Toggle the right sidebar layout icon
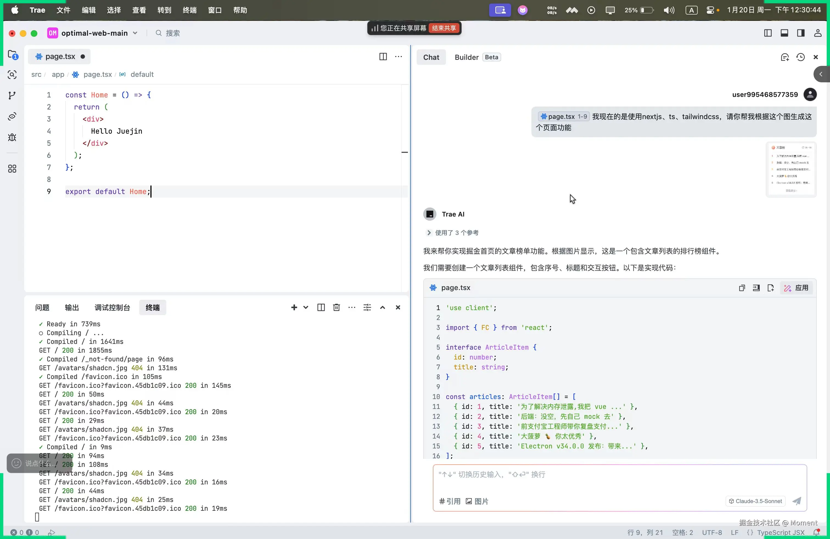 (x=801, y=33)
